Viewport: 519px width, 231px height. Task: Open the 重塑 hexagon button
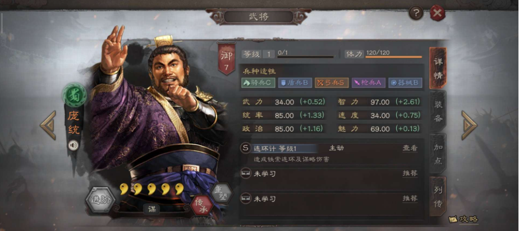tap(222, 193)
